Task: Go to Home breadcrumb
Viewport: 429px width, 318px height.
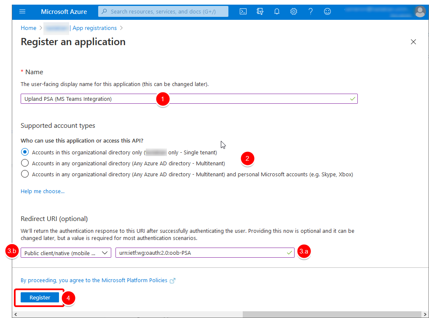Action: (29, 28)
